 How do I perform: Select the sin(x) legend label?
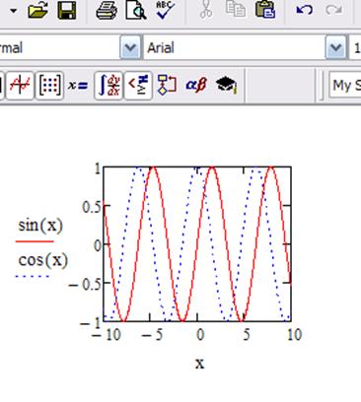40,226
